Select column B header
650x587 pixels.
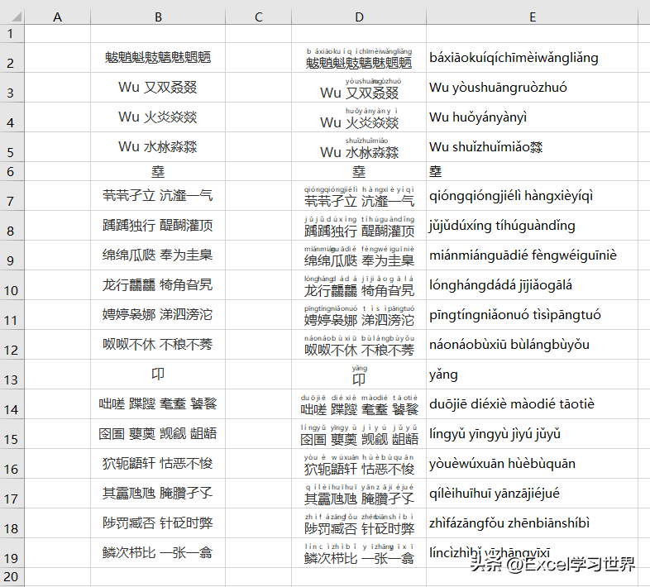(158, 17)
